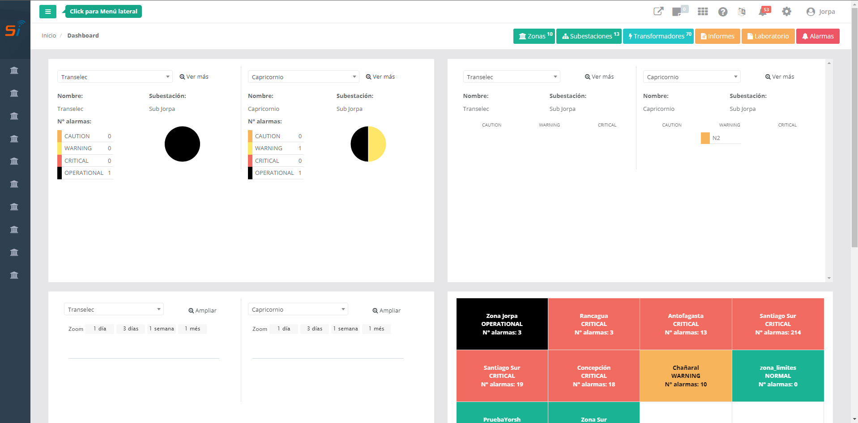Set Transelec chart zoom to 1 semana
The image size is (858, 423).
pyautogui.click(x=162, y=329)
